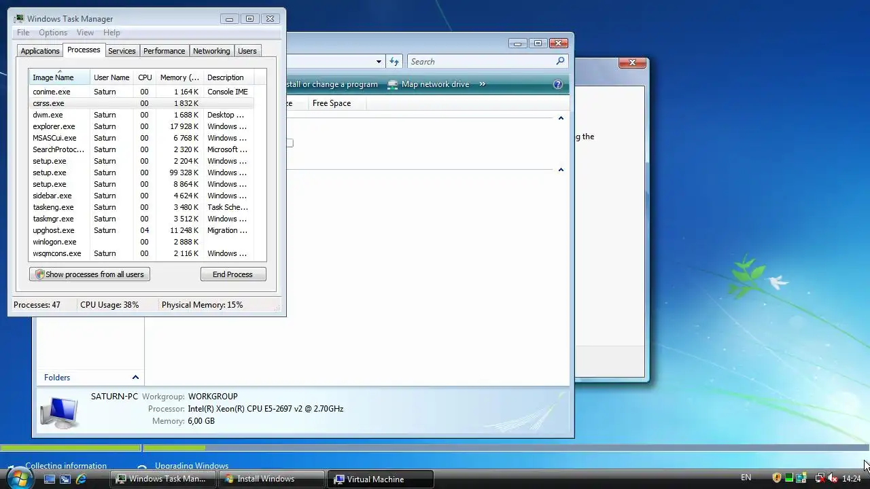Switch to the Users tab
This screenshot has height=489, width=870.
coord(247,51)
